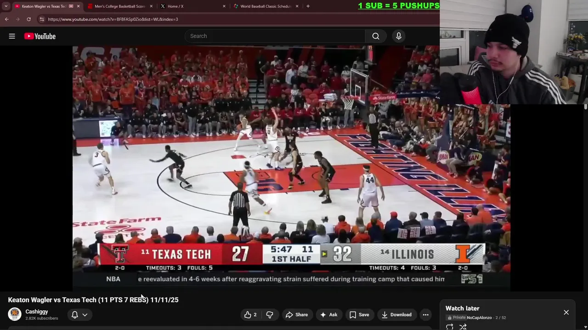Viewport: 588px width, 330px height.
Task: Open the Watch later playlist title
Action: click(463, 308)
